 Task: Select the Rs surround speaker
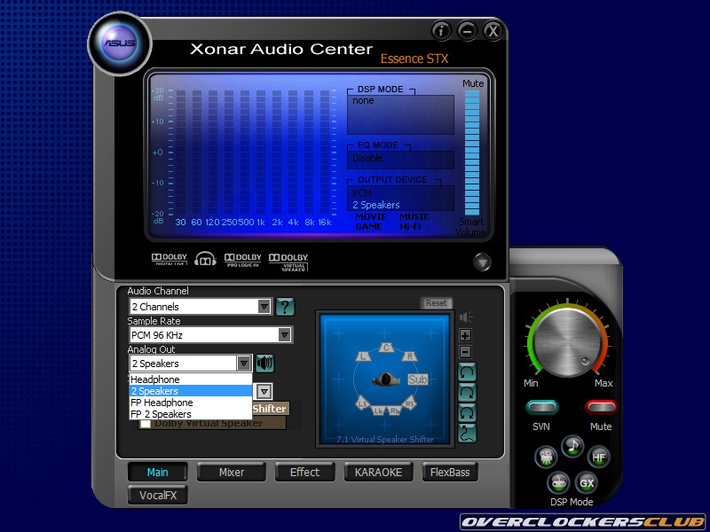(408, 403)
